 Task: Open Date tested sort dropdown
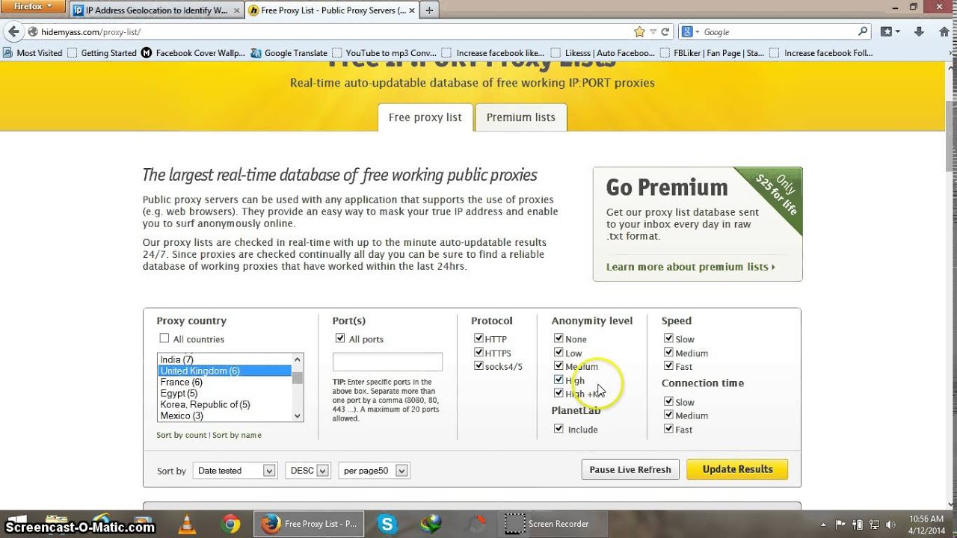click(235, 471)
